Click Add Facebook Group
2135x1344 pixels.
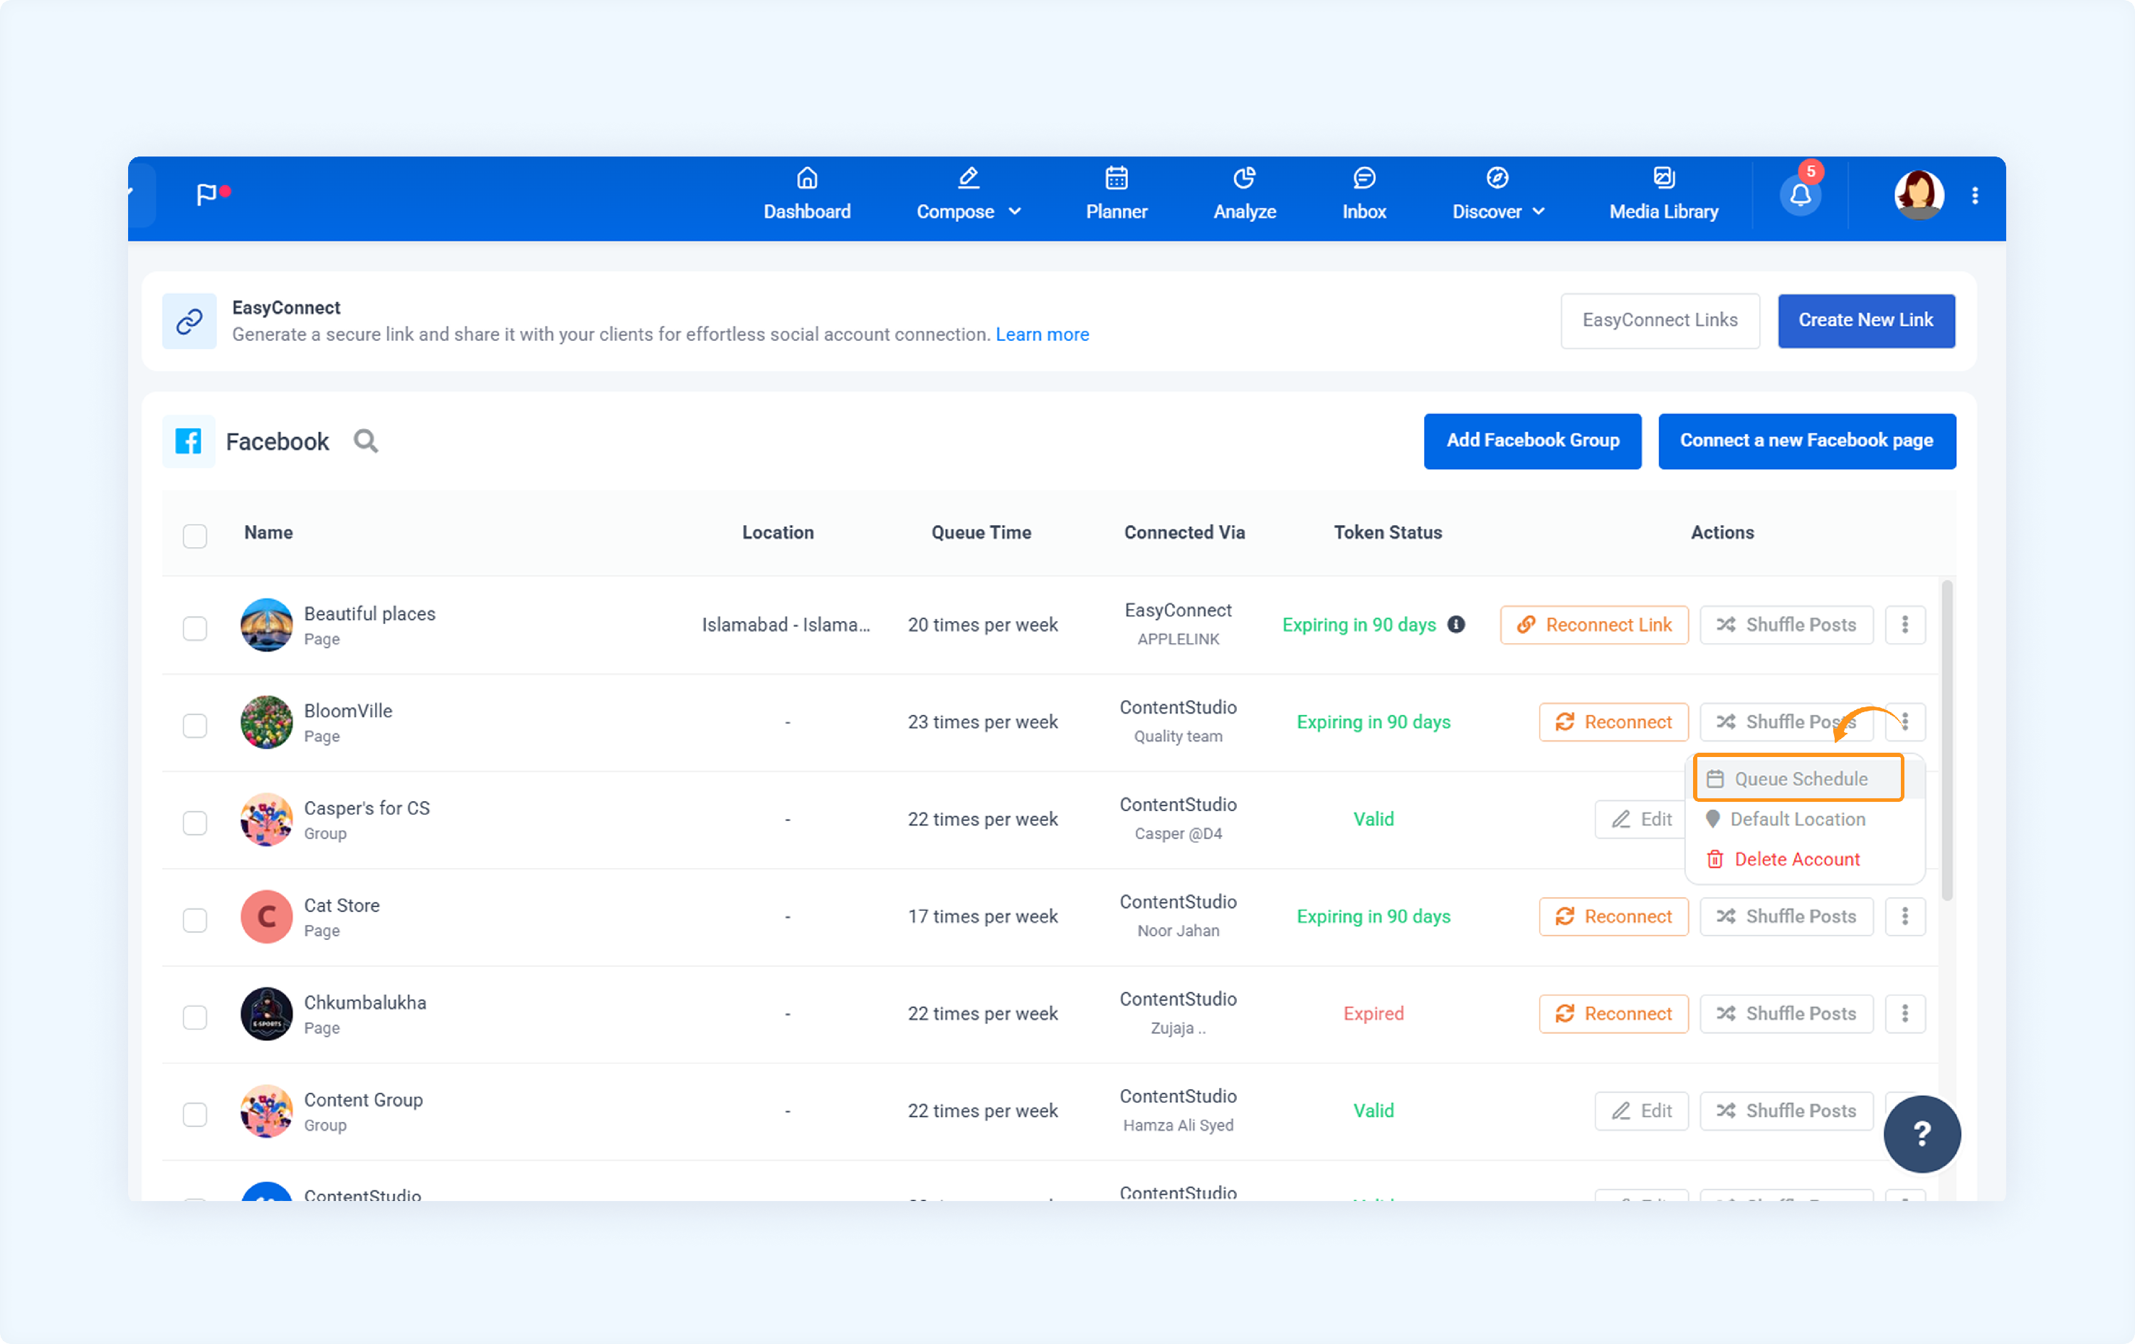(x=1532, y=440)
